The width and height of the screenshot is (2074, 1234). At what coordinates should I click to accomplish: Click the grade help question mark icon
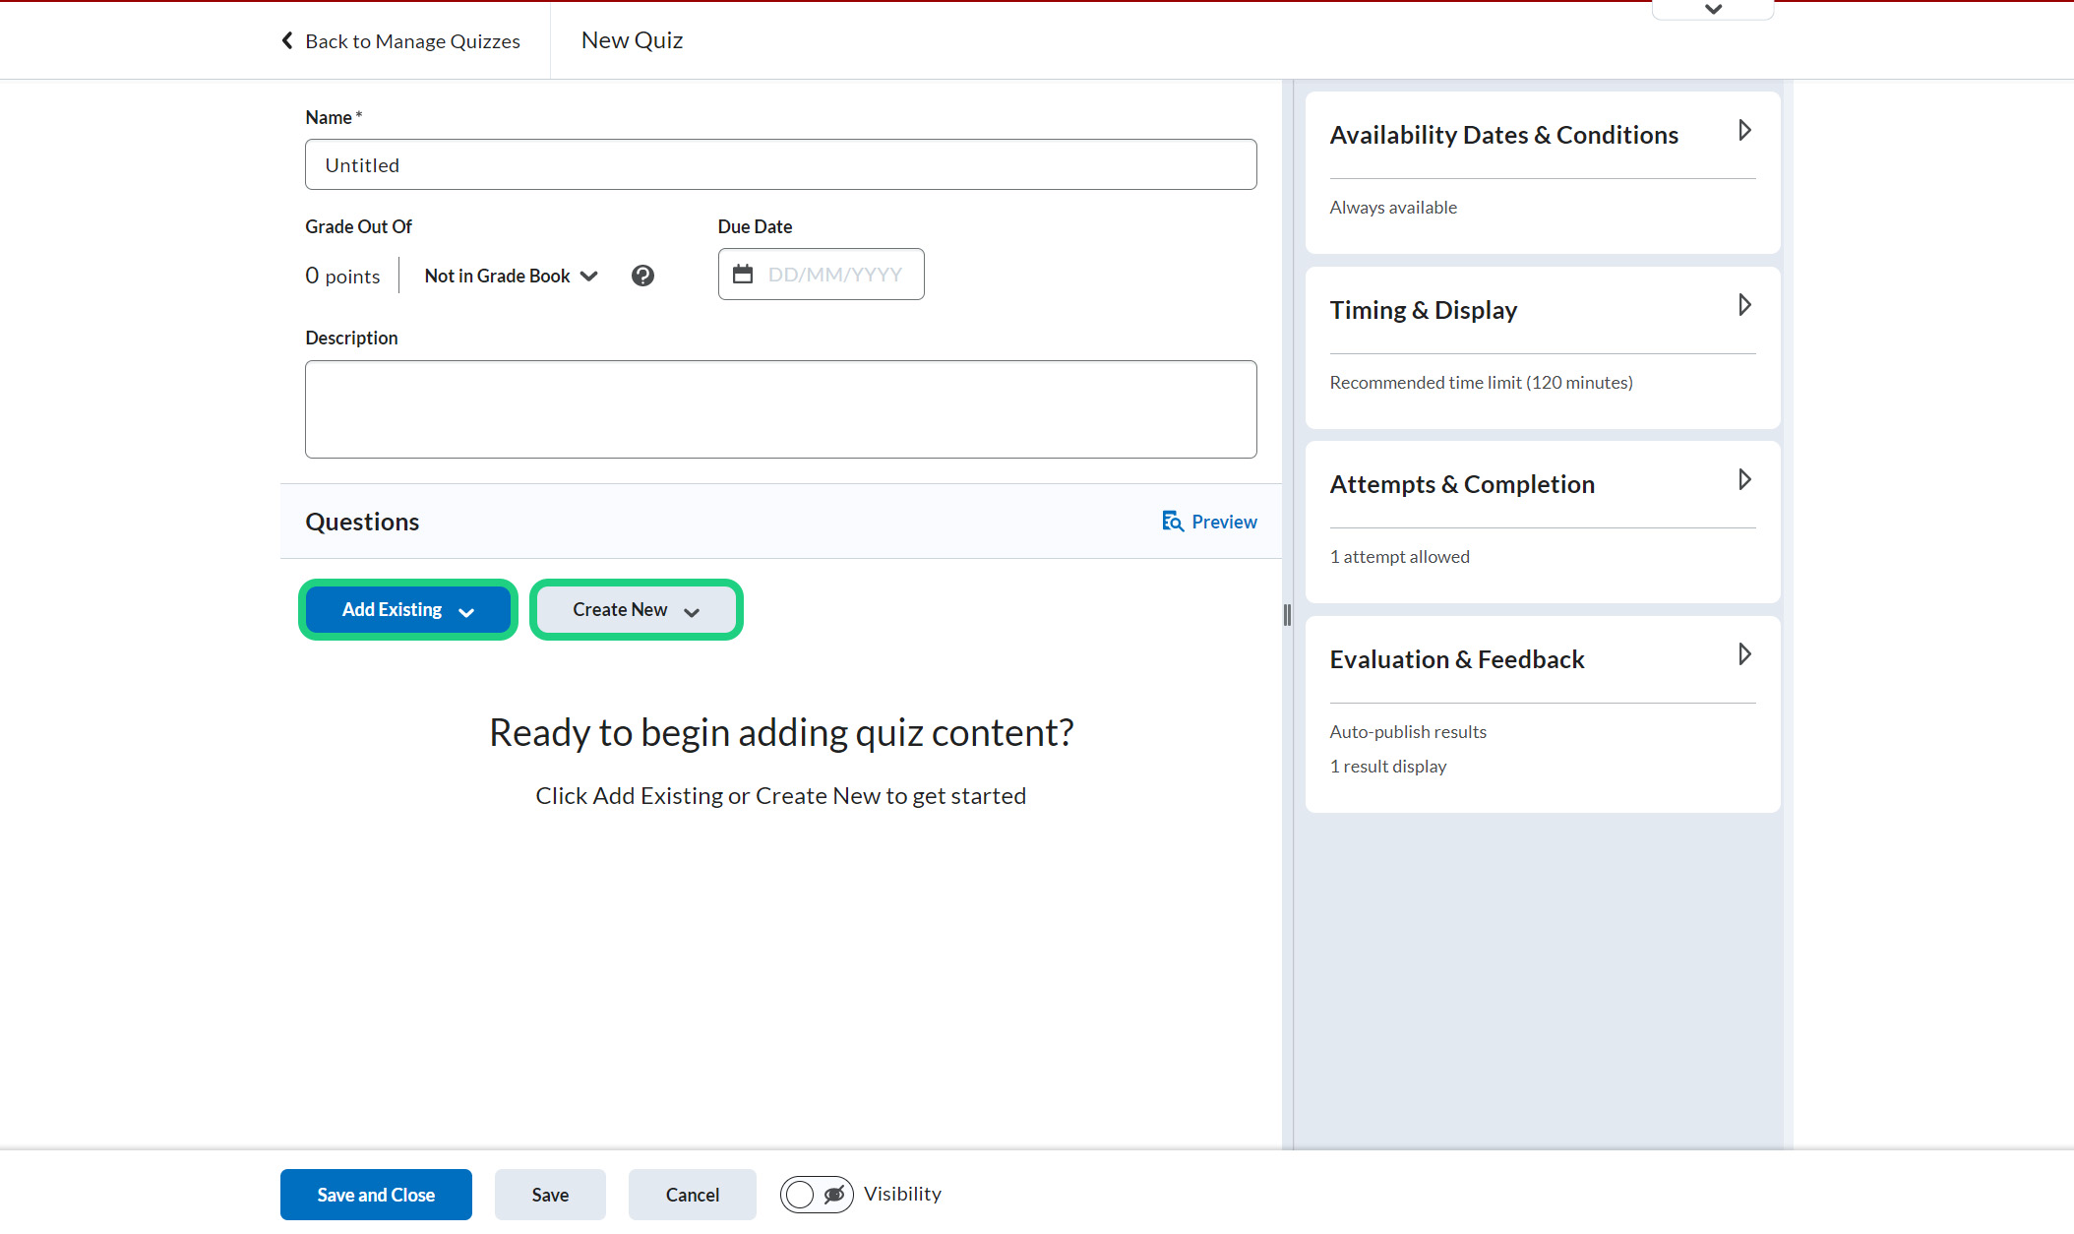[x=642, y=276]
